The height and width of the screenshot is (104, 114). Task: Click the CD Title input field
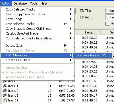(x=110, y=11)
